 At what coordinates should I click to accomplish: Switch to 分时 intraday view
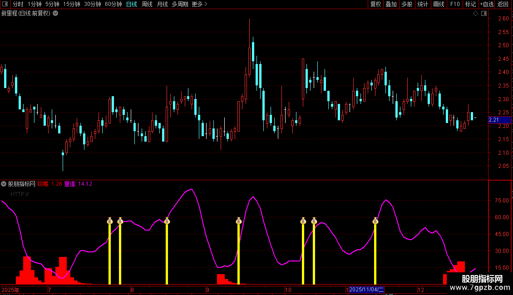(18, 4)
